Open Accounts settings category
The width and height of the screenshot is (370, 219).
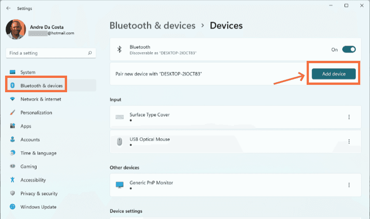pyautogui.click(x=51, y=140)
